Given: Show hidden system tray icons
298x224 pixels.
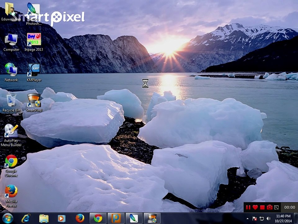Looking at the screenshot, I should (x=247, y=219).
